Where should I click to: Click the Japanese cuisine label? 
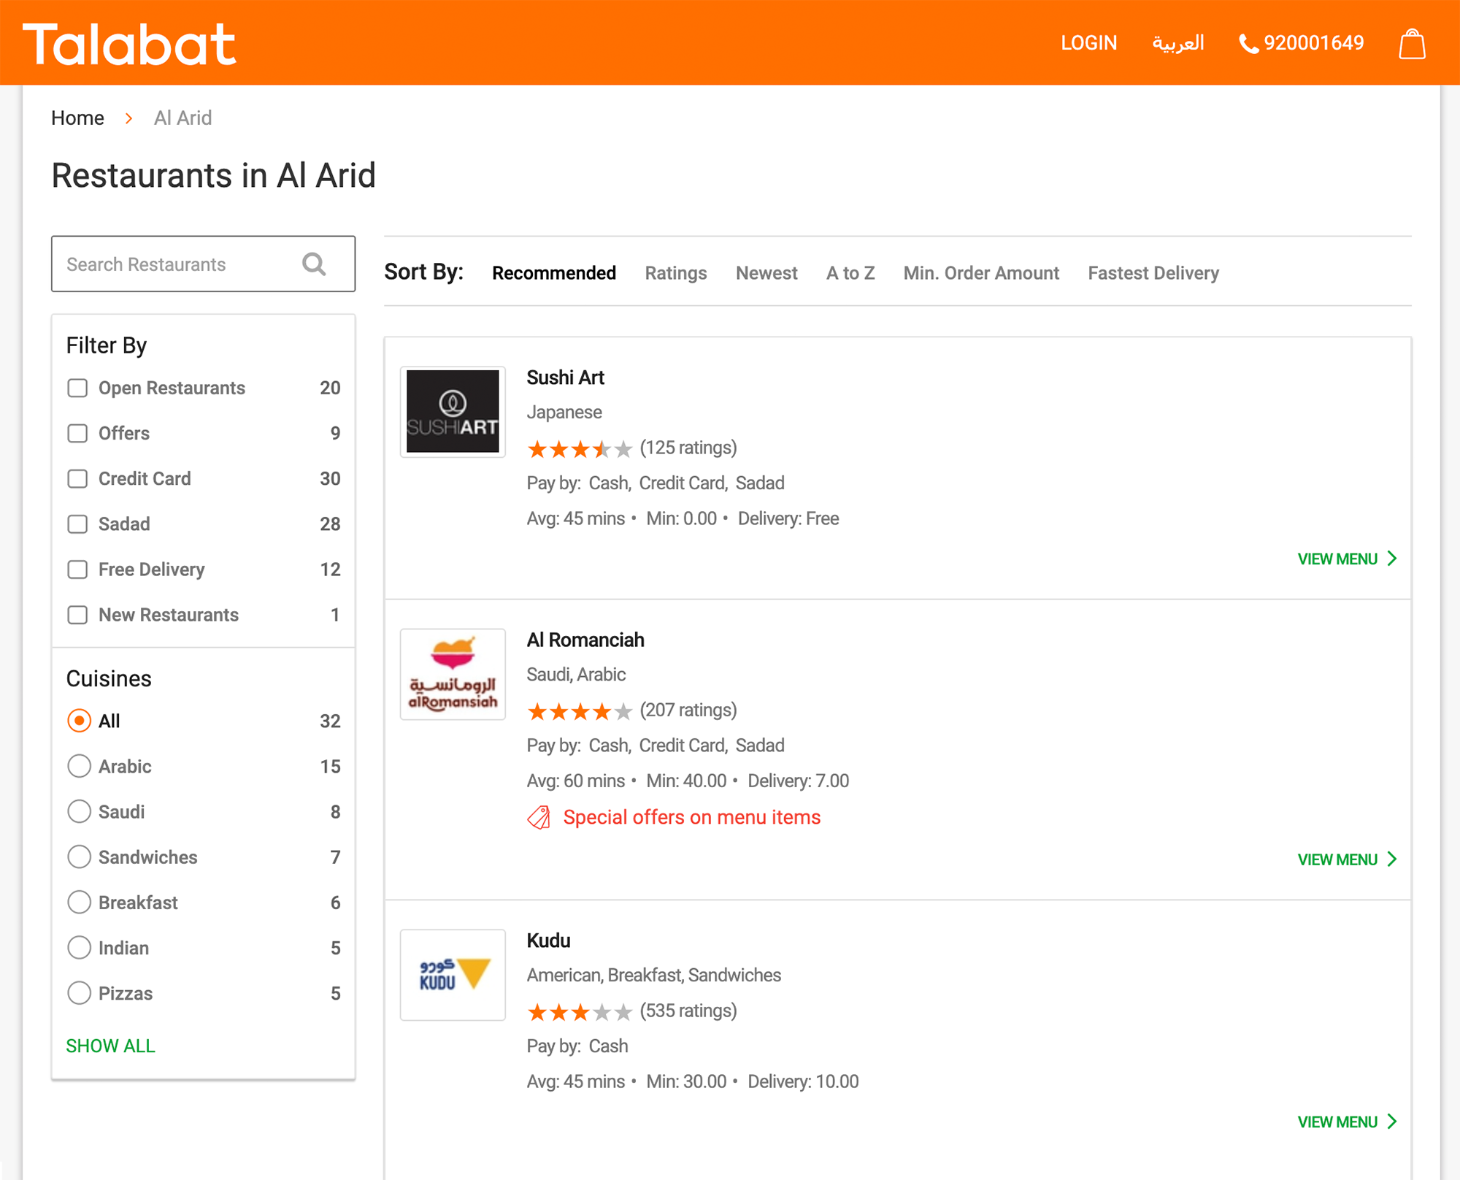click(564, 413)
